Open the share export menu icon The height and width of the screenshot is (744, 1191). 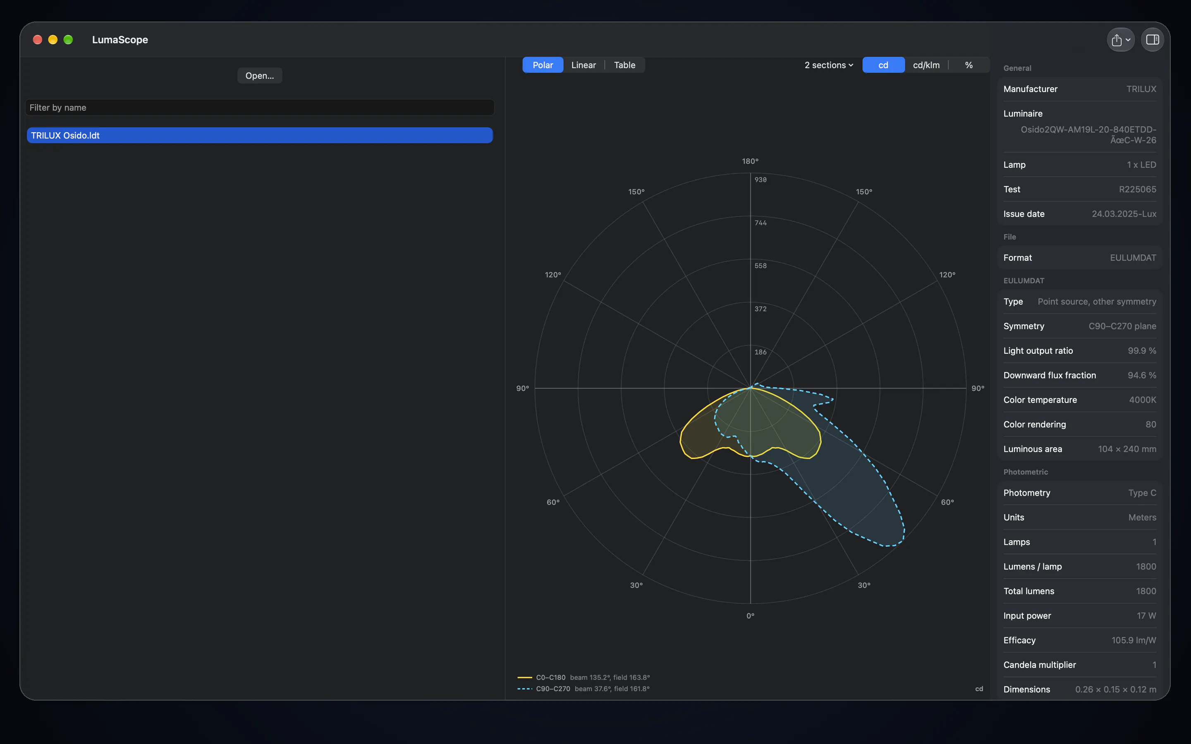(1117, 40)
